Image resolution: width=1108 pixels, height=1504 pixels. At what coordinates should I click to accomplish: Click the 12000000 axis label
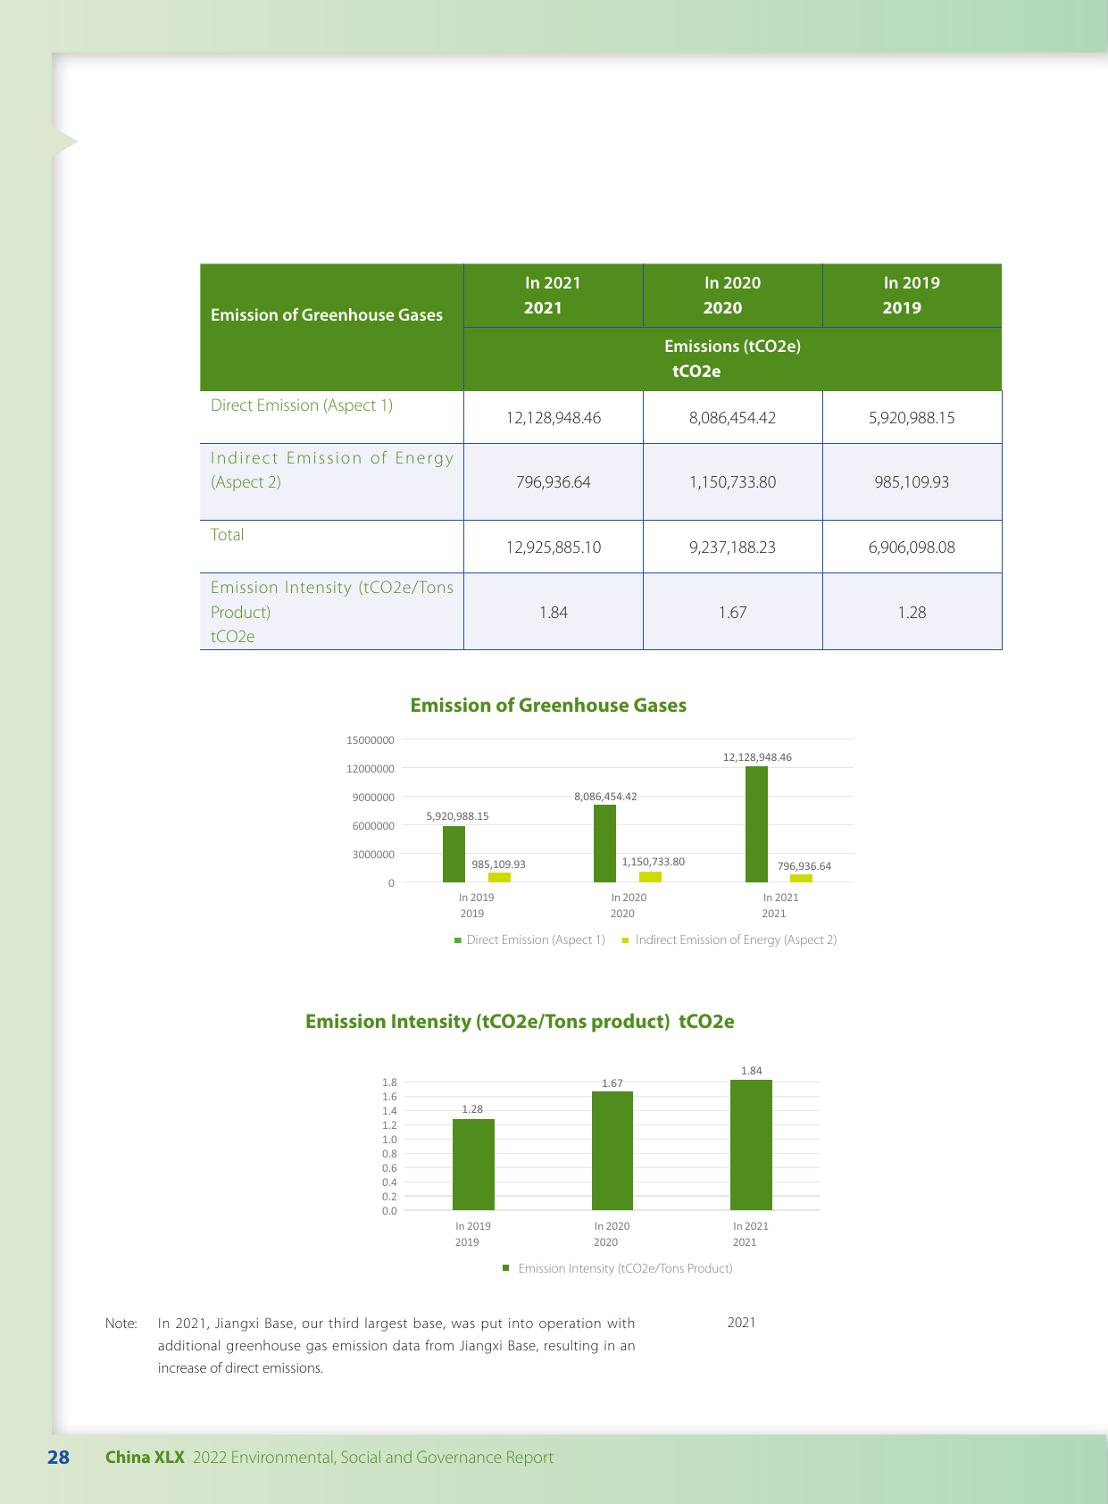pos(371,769)
